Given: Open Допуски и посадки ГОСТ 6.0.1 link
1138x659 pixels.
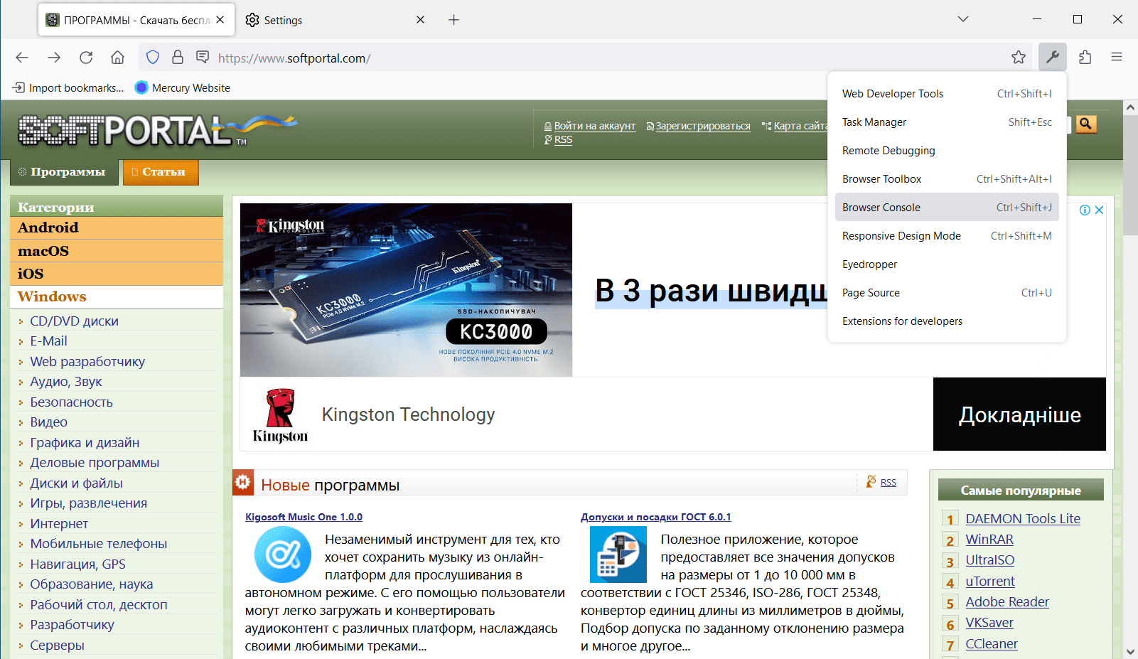Looking at the screenshot, I should (655, 517).
